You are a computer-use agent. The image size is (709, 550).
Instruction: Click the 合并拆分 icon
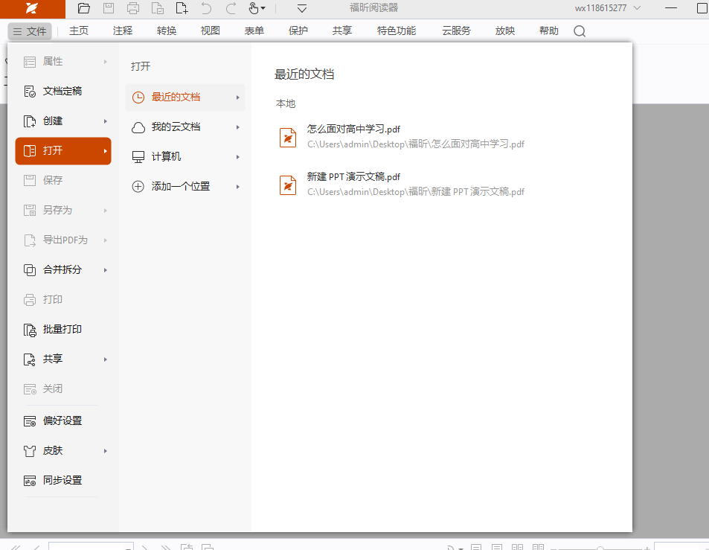[x=30, y=270]
